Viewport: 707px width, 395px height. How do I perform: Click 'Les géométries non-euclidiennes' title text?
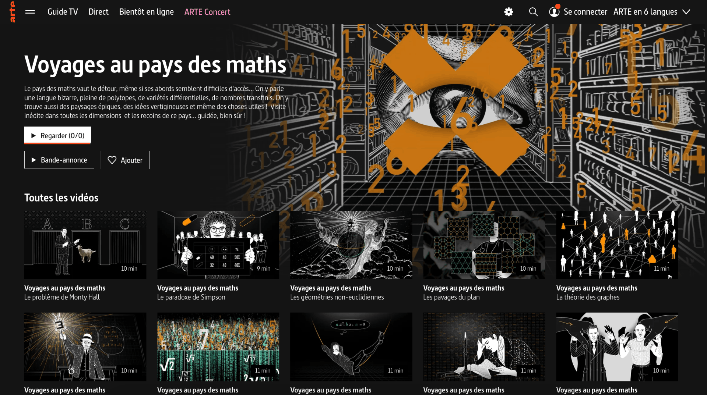pos(337,297)
